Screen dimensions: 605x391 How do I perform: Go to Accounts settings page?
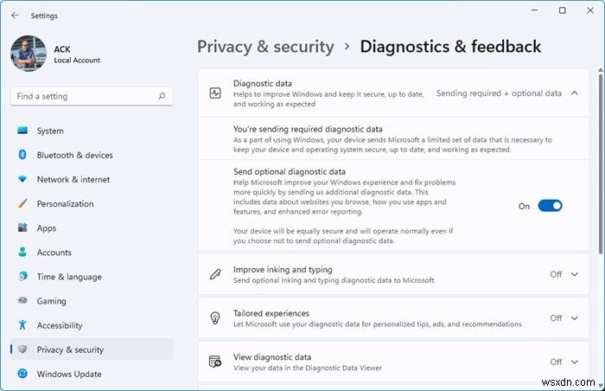(54, 253)
